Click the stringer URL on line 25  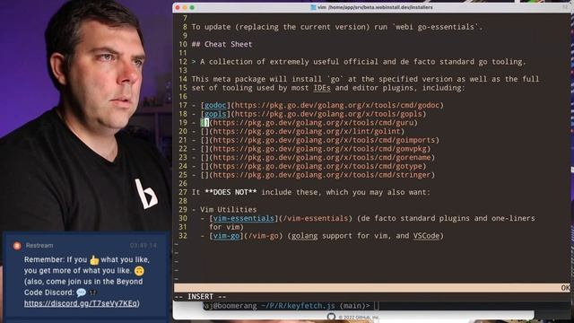[x=322, y=175]
